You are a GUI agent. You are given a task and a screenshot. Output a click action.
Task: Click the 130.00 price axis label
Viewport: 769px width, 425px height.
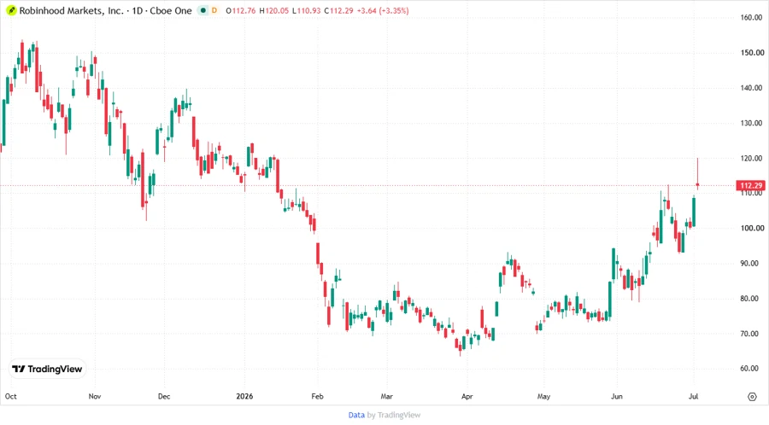[x=752, y=124]
